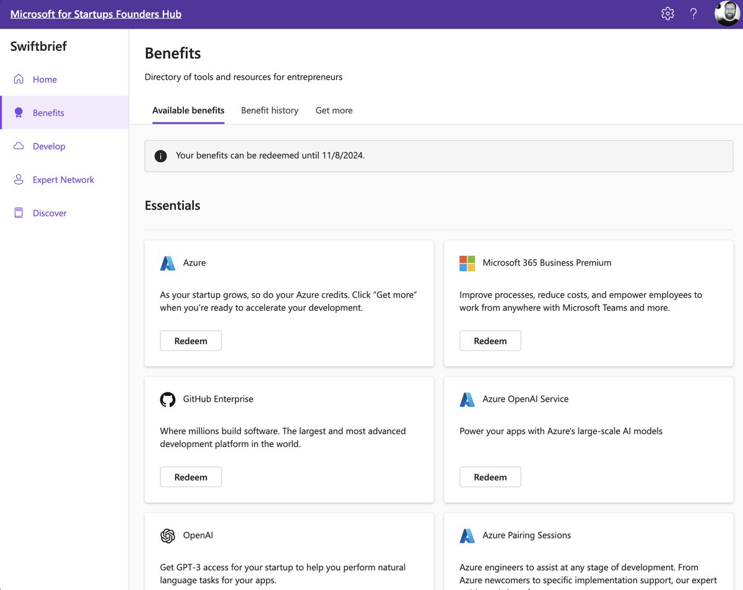743x590 pixels.
Task: Click the info icon in redemption notice
Action: click(160, 156)
